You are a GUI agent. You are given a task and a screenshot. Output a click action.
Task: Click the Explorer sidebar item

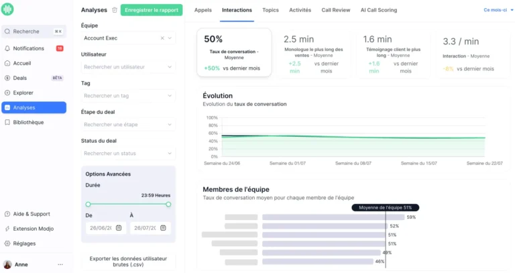tap(34, 93)
